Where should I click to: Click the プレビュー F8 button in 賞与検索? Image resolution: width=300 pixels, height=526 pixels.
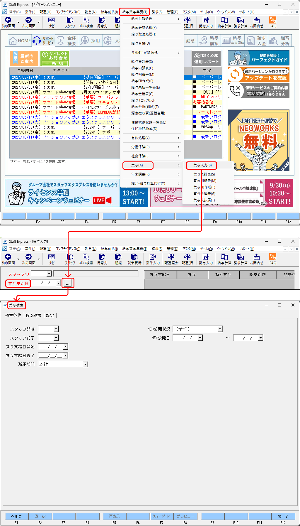click(x=185, y=516)
